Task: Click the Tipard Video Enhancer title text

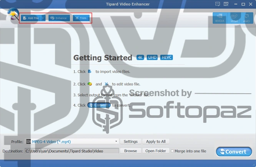Action: pyautogui.click(x=128, y=4)
